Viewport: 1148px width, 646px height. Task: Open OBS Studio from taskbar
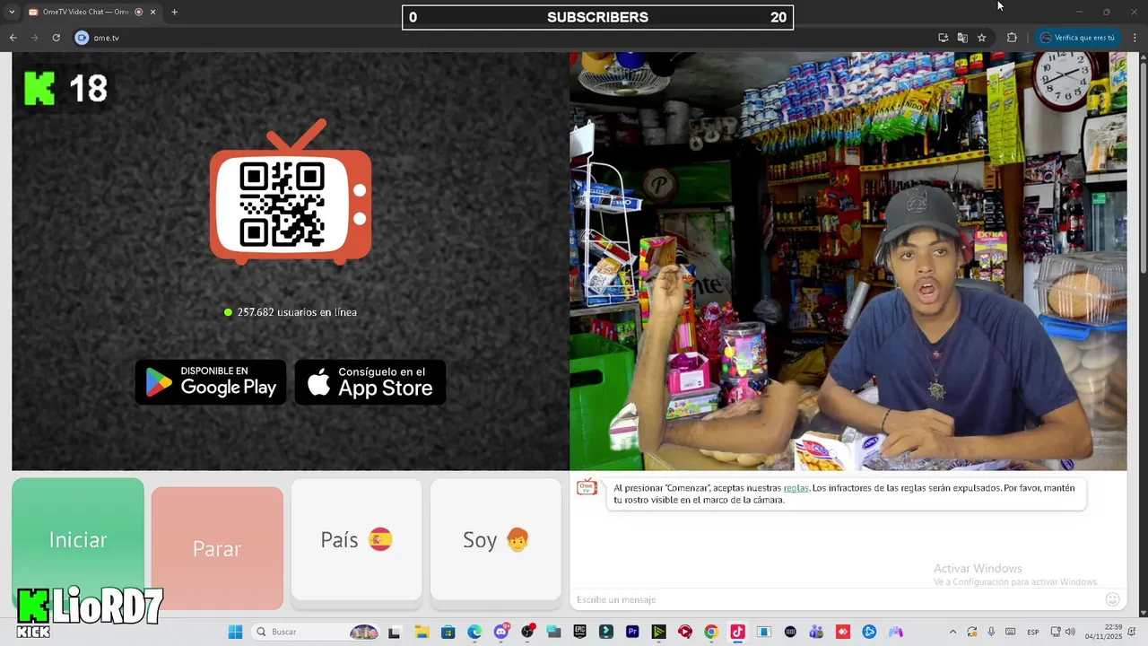(x=527, y=632)
